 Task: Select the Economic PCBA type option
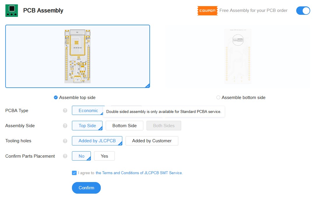coord(88,110)
